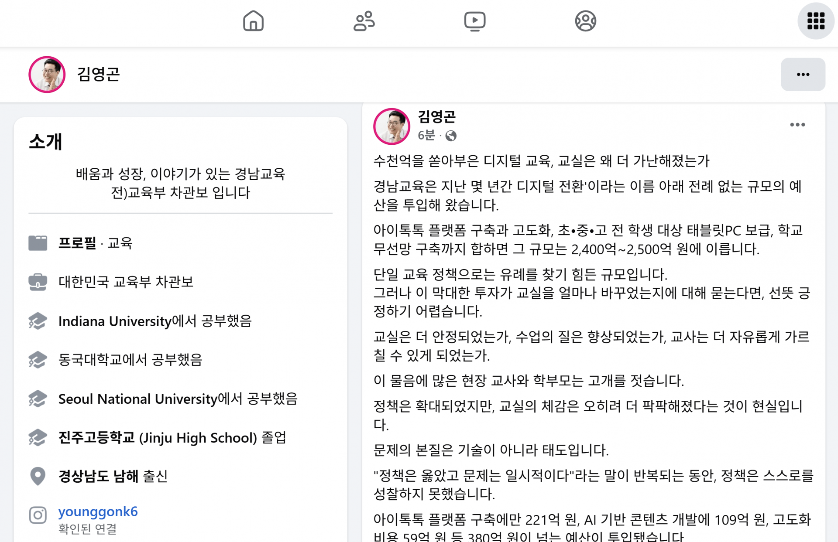Open the Groups icon in top navigation
This screenshot has width=838, height=542.
pyautogui.click(x=585, y=21)
